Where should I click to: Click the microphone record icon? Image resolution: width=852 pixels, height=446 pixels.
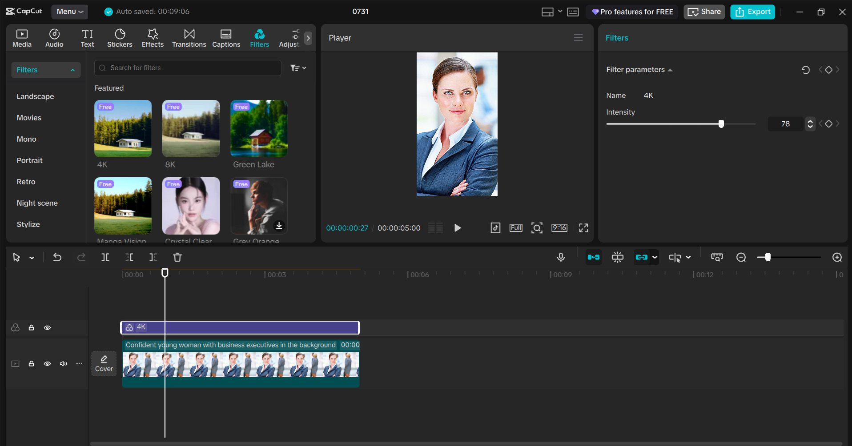point(561,257)
